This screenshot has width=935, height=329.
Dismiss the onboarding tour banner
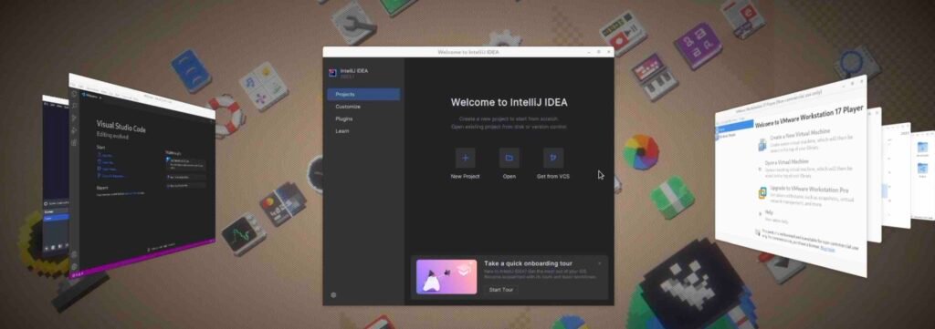(x=599, y=263)
